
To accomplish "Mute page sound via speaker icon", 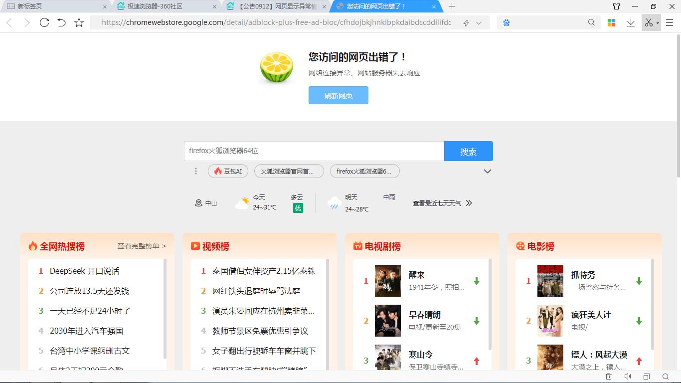I will (628, 377).
